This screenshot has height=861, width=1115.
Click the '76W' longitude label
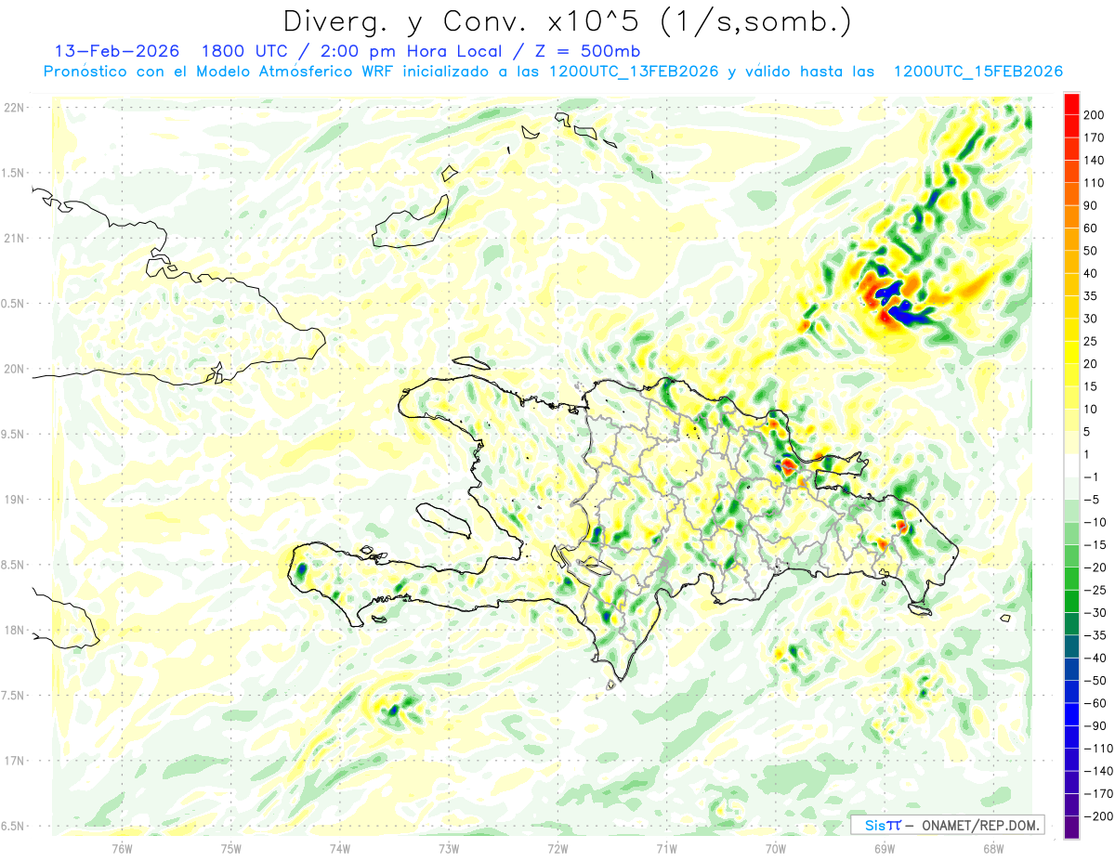click(122, 849)
